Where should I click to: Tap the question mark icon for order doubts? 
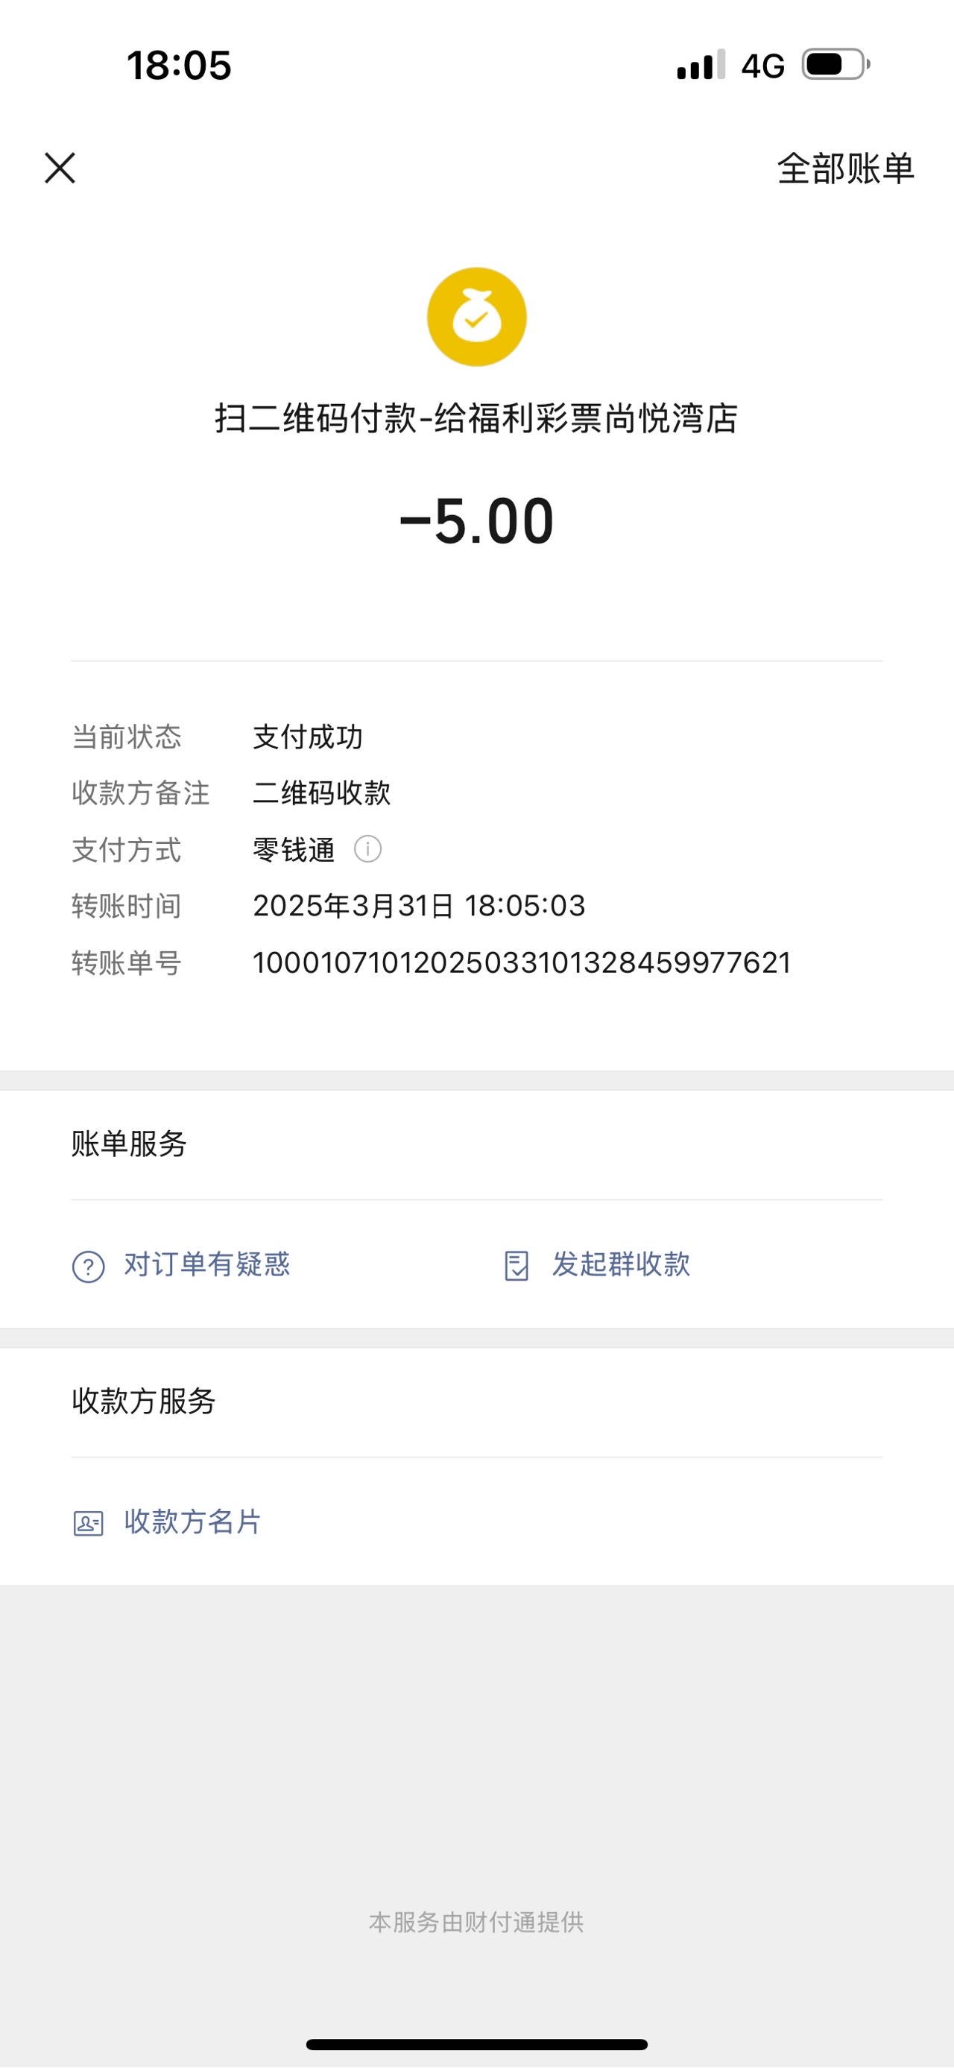click(x=88, y=1267)
